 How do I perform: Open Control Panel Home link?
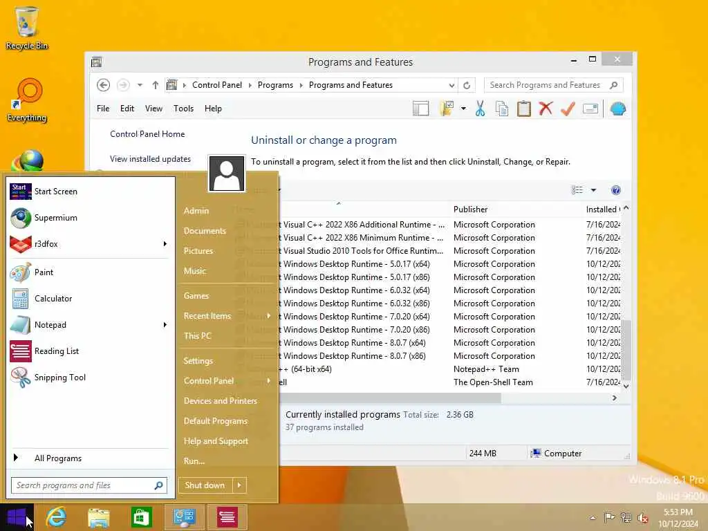tap(147, 134)
